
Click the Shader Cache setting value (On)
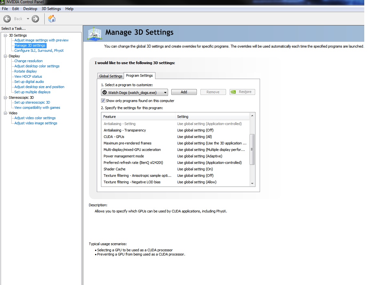click(x=195, y=169)
